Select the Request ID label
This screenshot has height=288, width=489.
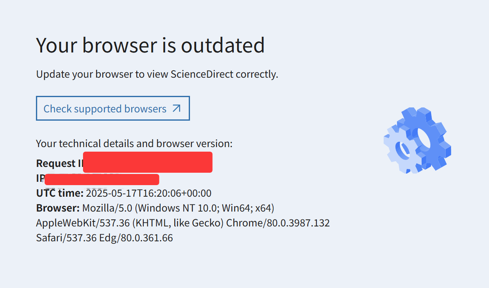point(59,163)
